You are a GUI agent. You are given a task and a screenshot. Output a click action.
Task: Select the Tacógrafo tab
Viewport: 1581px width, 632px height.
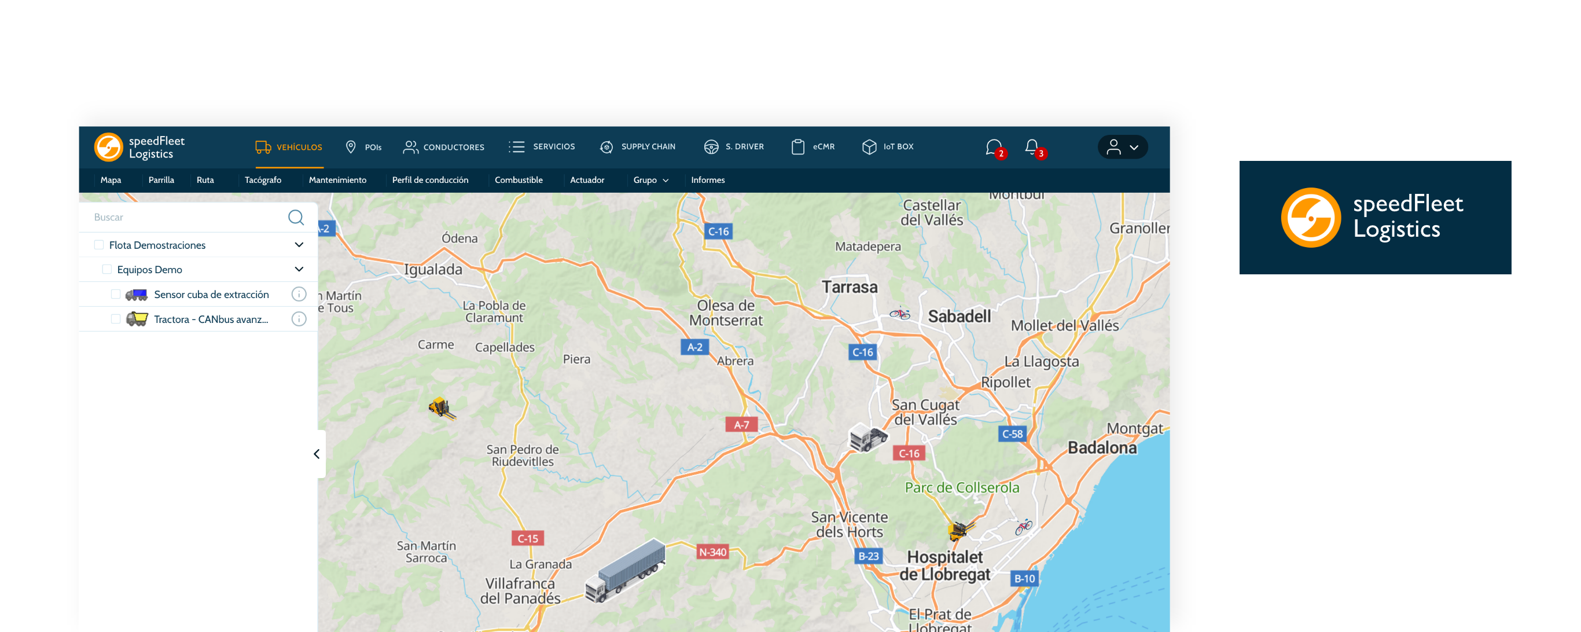262,179
